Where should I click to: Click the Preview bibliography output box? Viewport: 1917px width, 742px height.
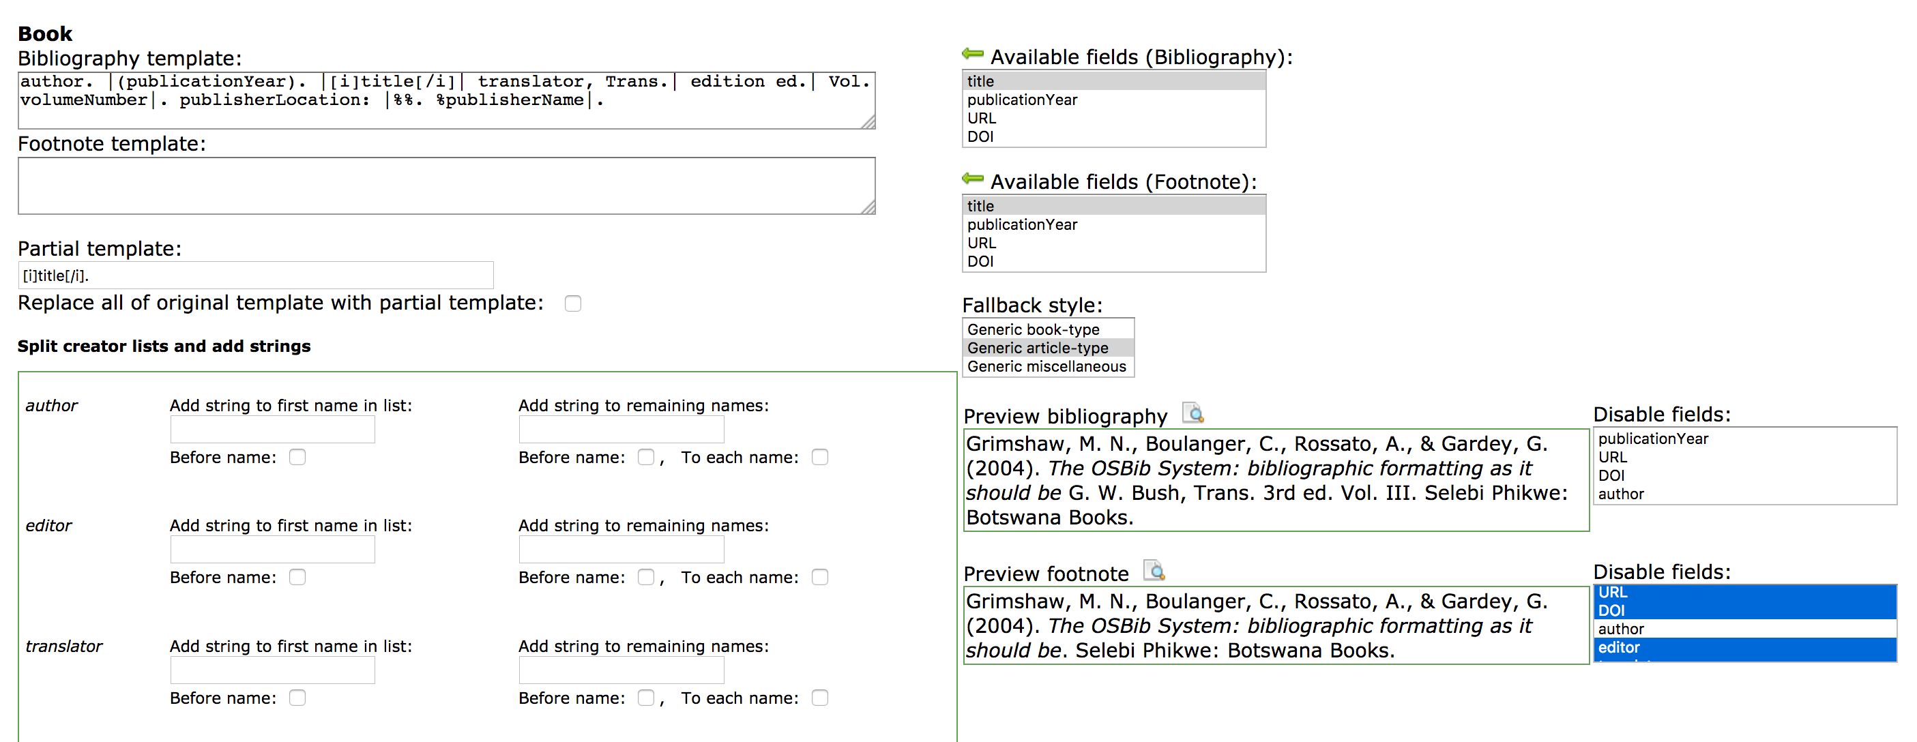[1276, 480]
